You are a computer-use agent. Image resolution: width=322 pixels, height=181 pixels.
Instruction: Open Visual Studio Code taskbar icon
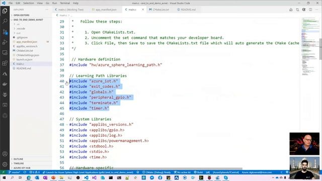click(x=86, y=177)
